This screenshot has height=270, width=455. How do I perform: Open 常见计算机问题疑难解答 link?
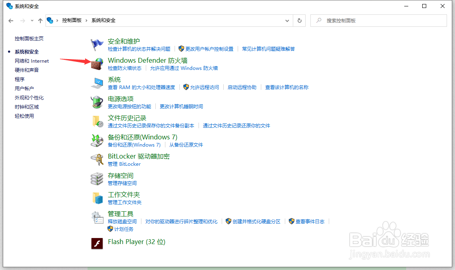[x=268, y=49]
